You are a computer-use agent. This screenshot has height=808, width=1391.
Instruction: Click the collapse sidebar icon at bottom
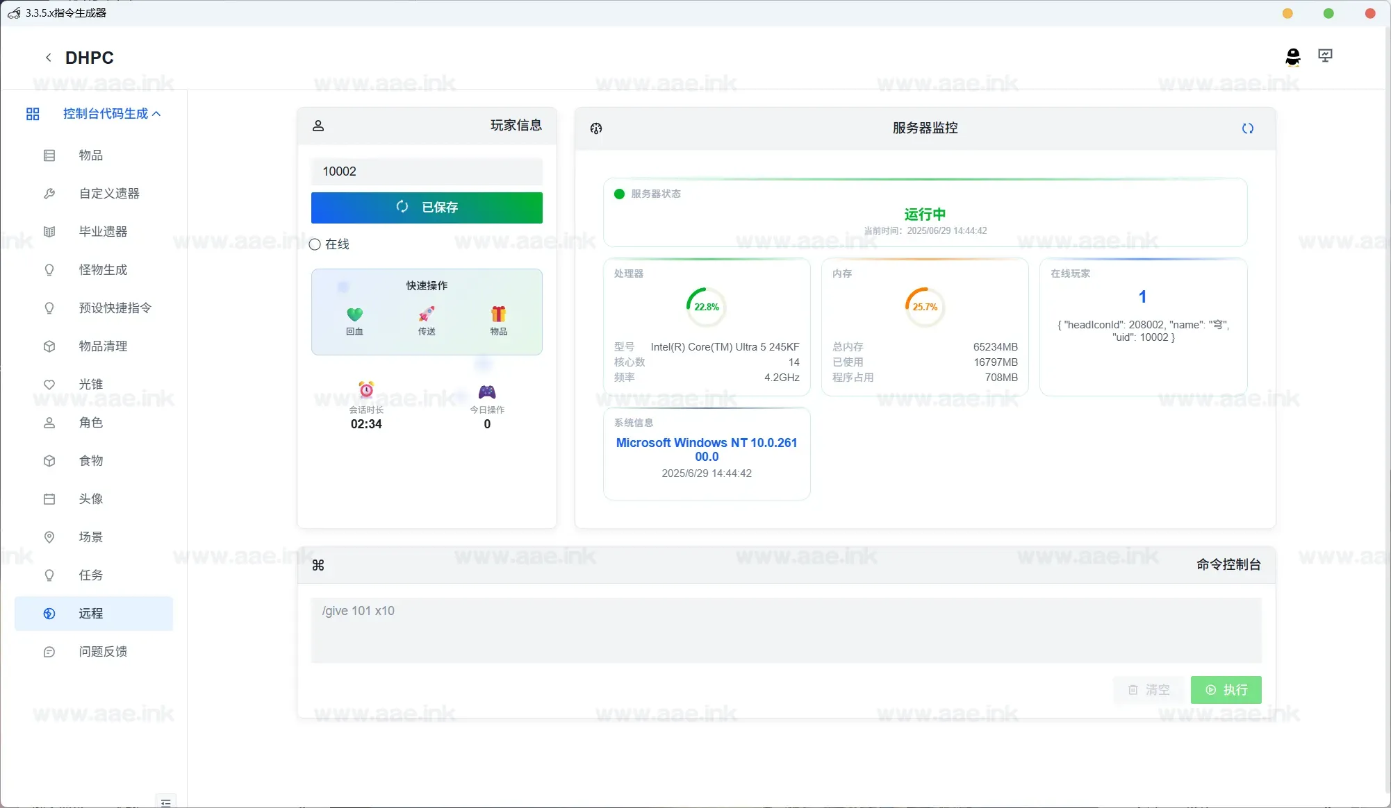(165, 802)
